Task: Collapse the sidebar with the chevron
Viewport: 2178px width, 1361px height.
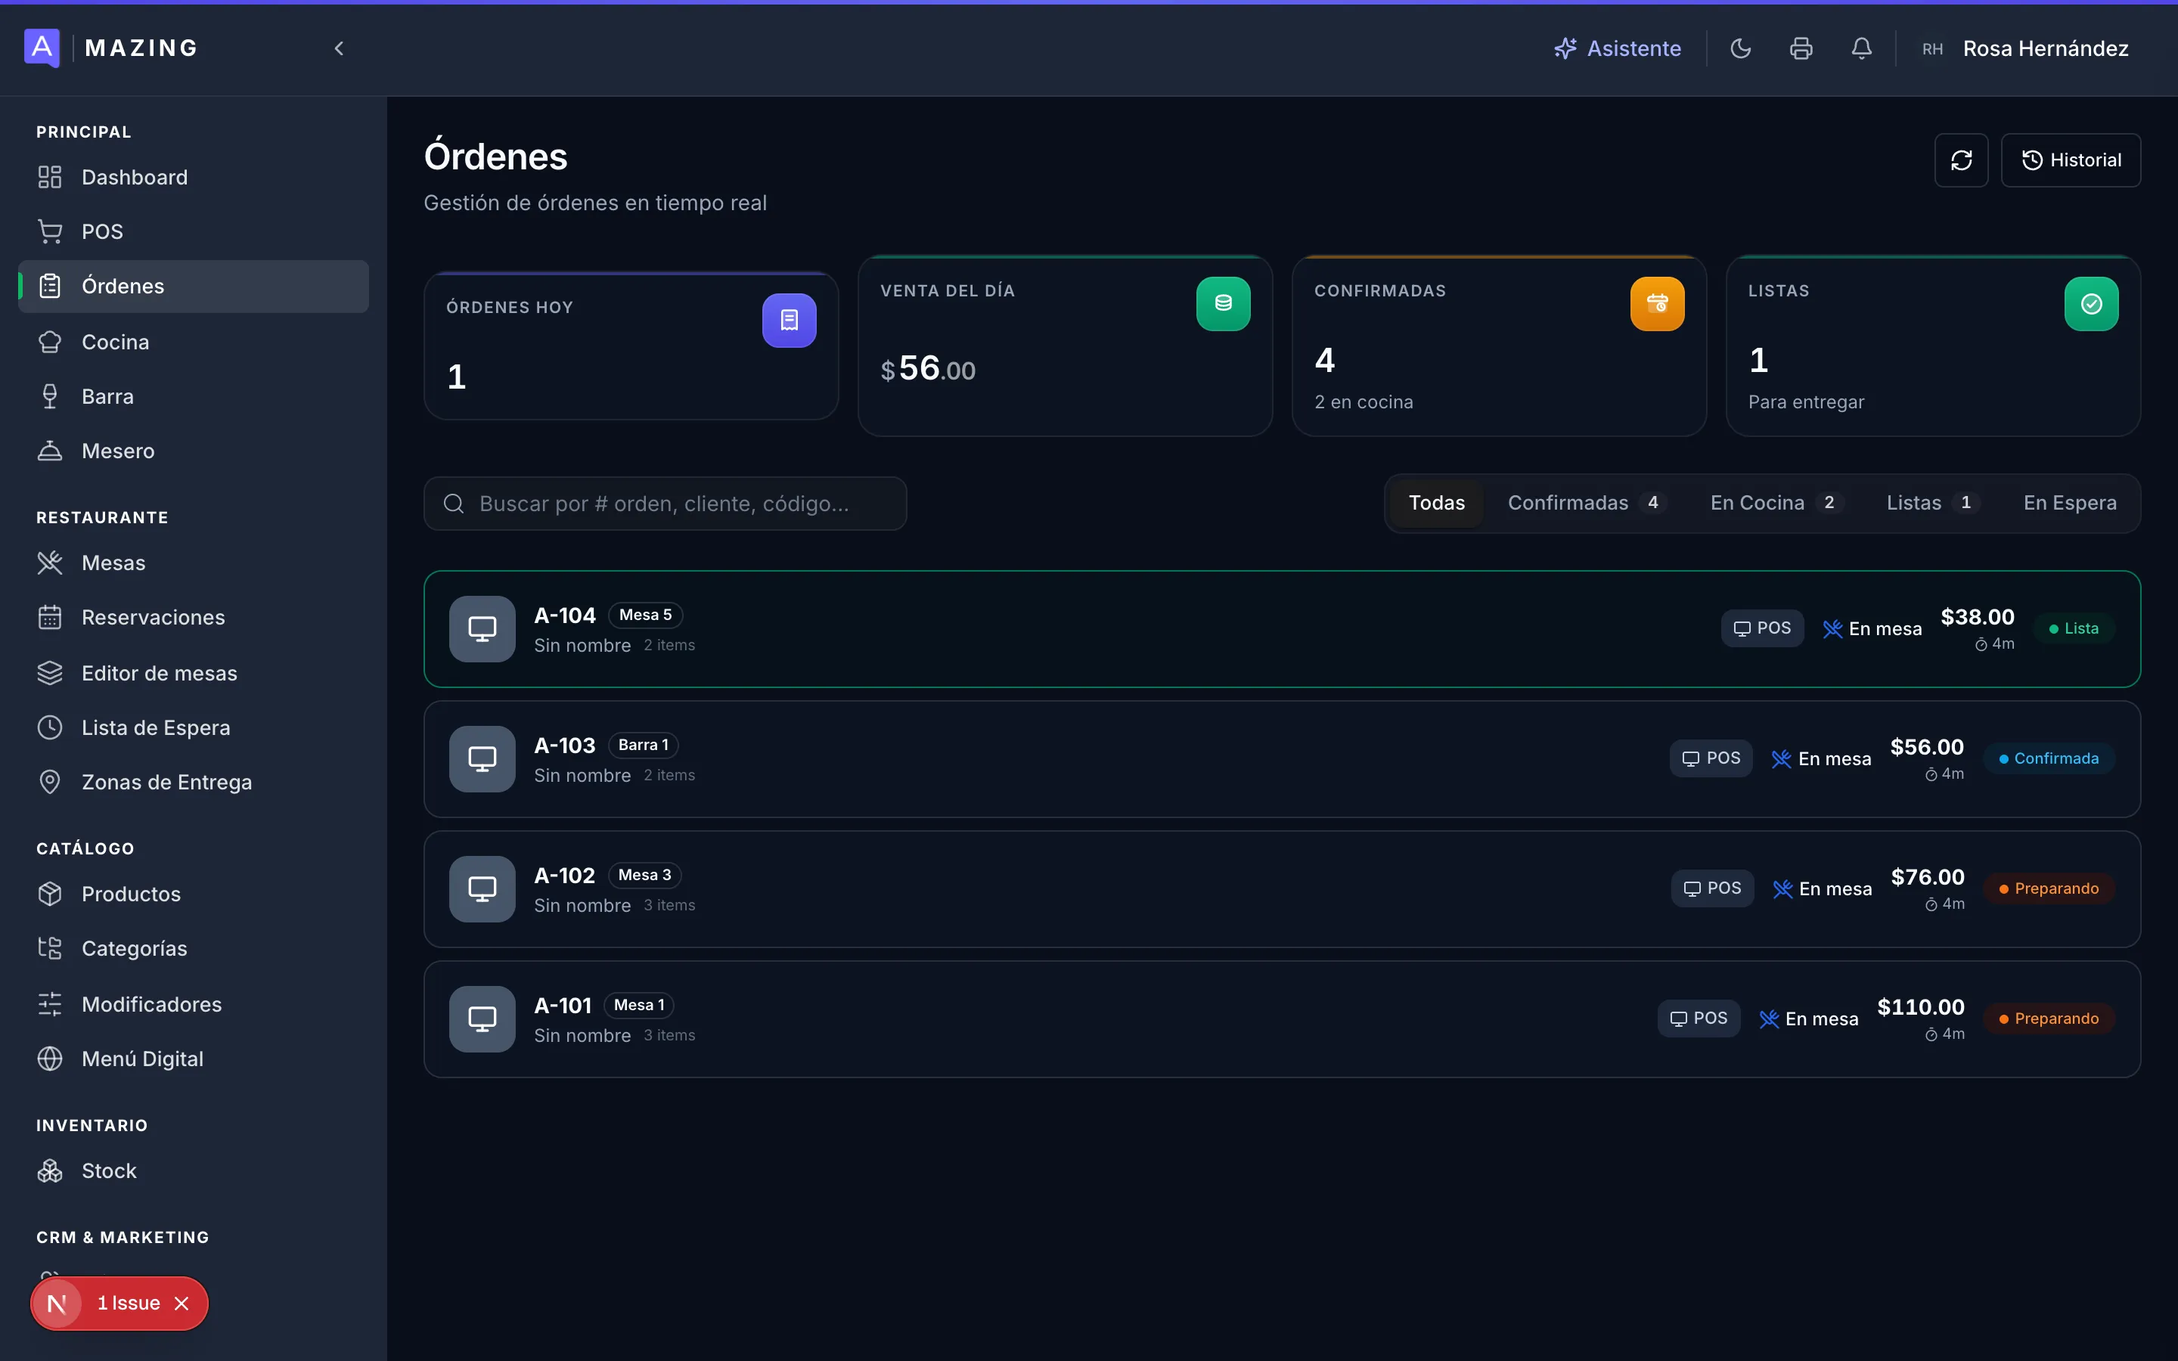Action: [338, 48]
